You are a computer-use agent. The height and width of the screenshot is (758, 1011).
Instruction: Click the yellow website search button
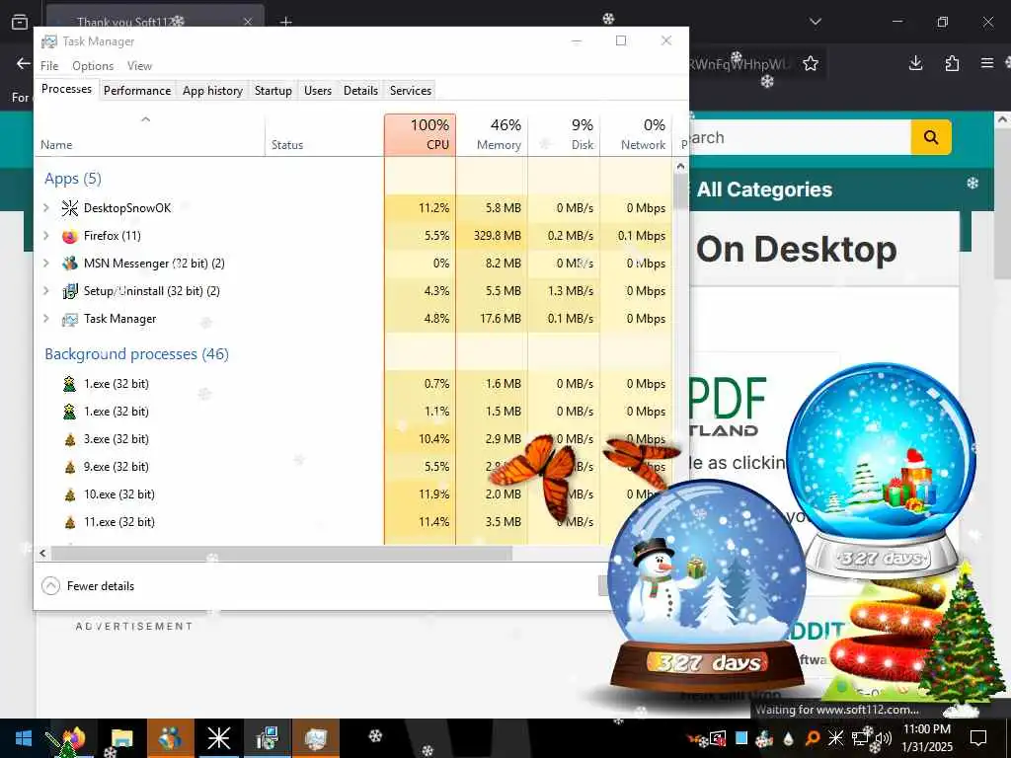(931, 136)
